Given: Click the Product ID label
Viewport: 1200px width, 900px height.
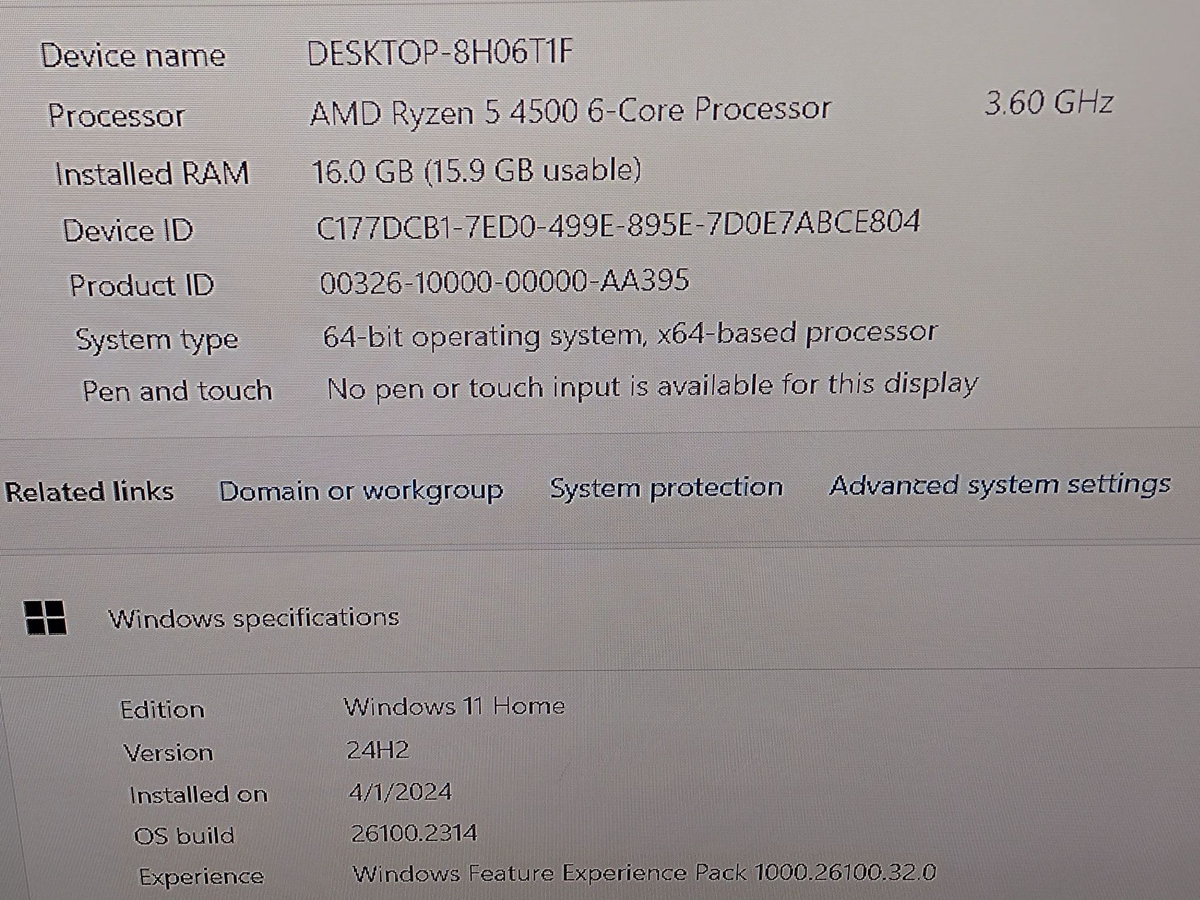Looking at the screenshot, I should tap(142, 285).
